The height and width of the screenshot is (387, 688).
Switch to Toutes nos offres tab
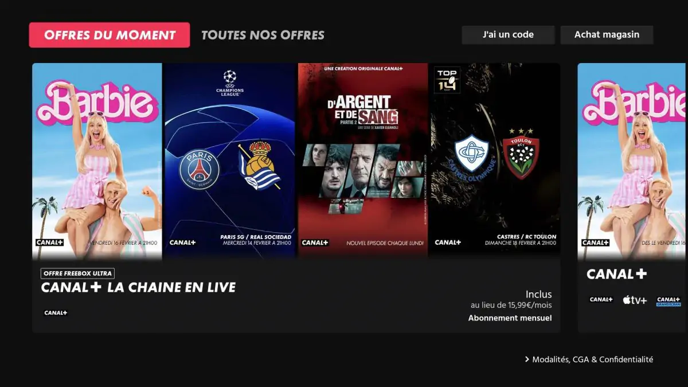point(263,35)
